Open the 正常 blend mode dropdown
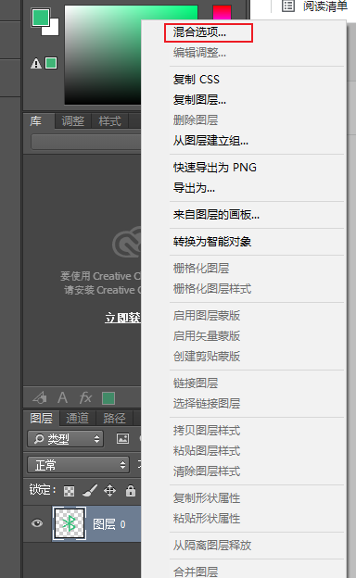The image size is (356, 578). (x=78, y=465)
